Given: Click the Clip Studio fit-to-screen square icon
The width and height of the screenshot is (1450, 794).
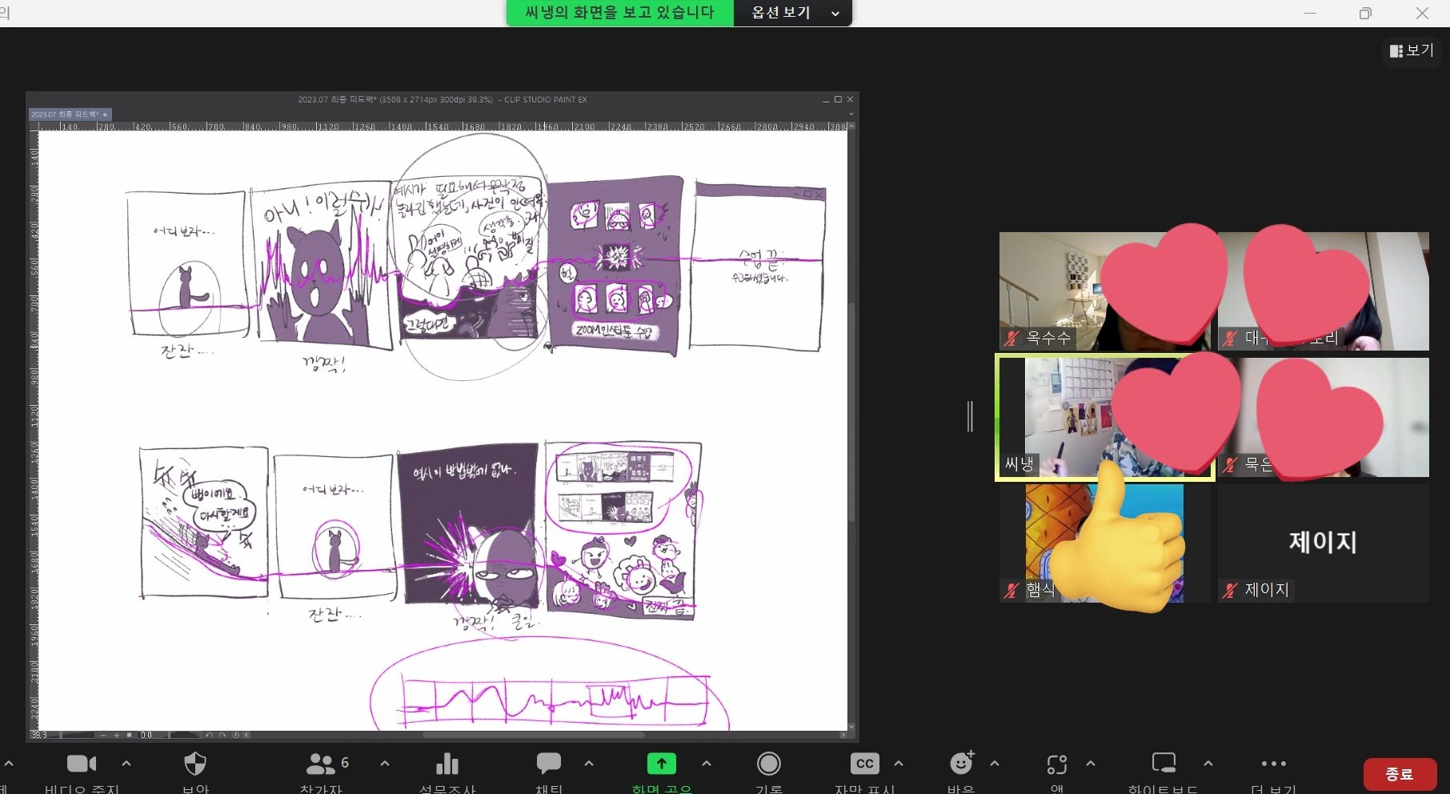Looking at the screenshot, I should 129,735.
